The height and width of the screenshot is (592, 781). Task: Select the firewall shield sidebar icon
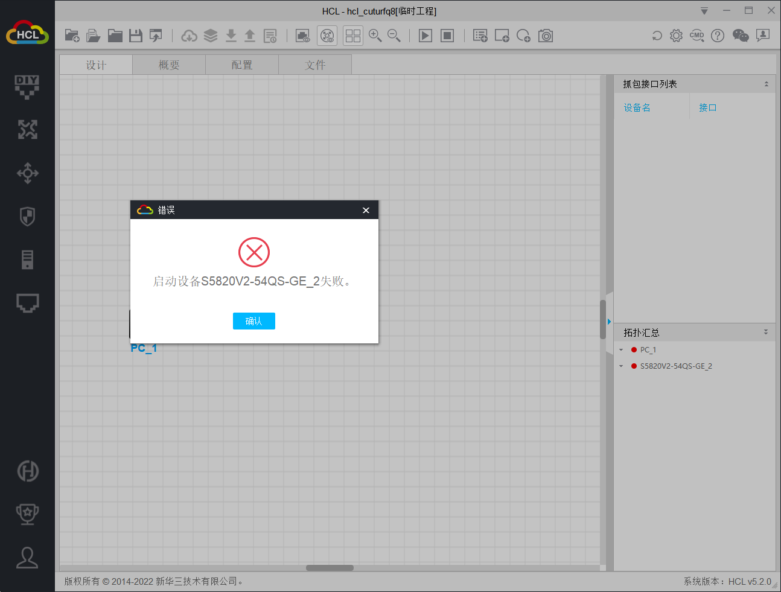(27, 216)
